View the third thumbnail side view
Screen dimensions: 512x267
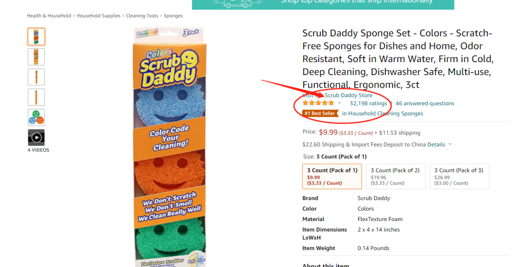[36, 77]
